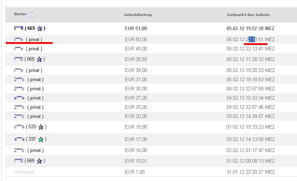The height and width of the screenshot is (181, 297).
Task: Click the highlighted timestamp 05.02.12 22:13:51 MEZ
Action: pos(251,39)
